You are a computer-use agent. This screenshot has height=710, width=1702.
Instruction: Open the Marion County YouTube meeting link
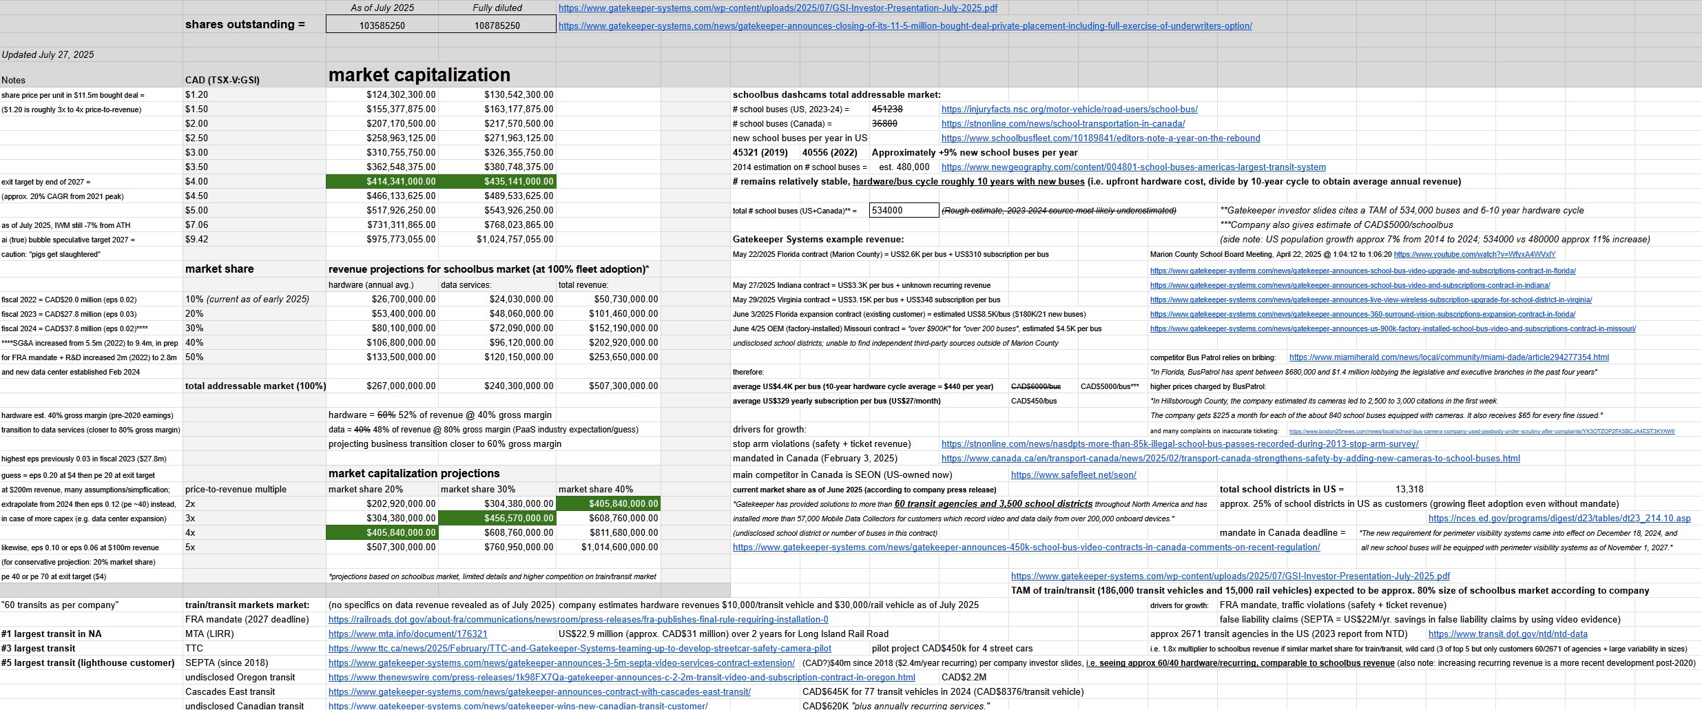[x=1475, y=255]
